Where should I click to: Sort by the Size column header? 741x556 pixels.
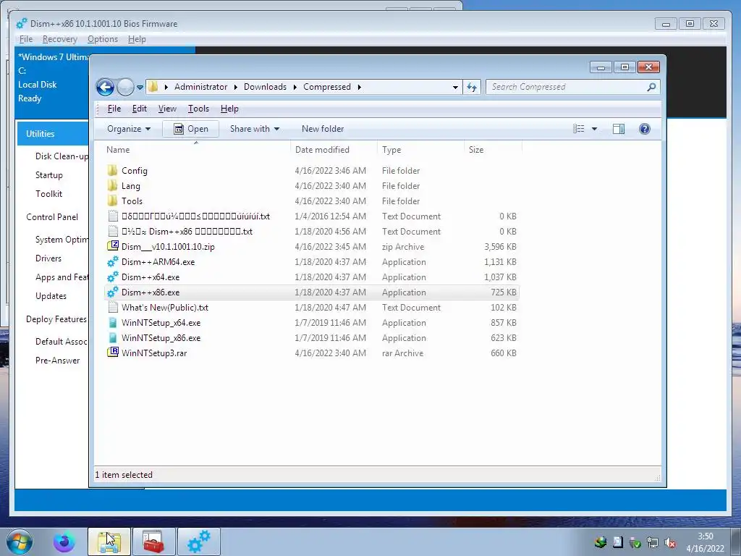[x=493, y=149]
